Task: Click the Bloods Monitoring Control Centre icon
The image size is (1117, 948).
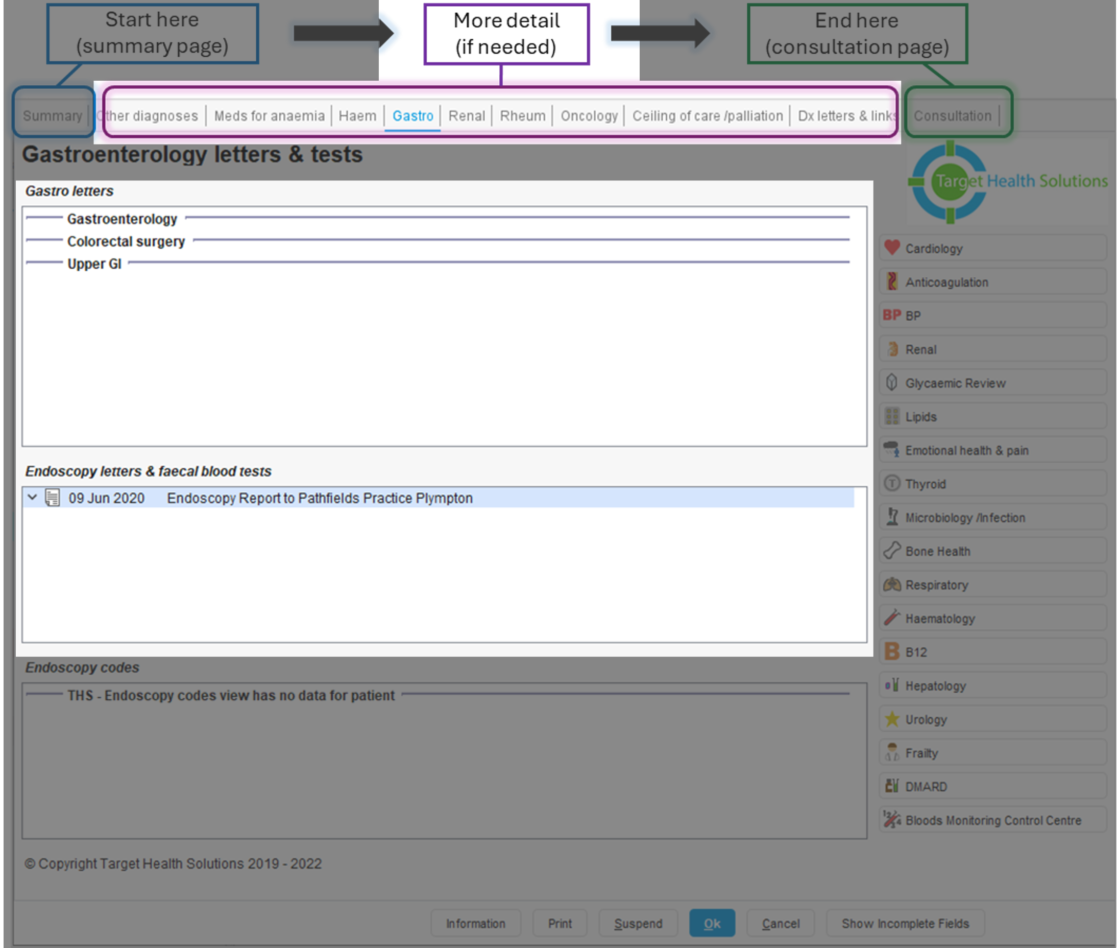Action: coord(892,820)
